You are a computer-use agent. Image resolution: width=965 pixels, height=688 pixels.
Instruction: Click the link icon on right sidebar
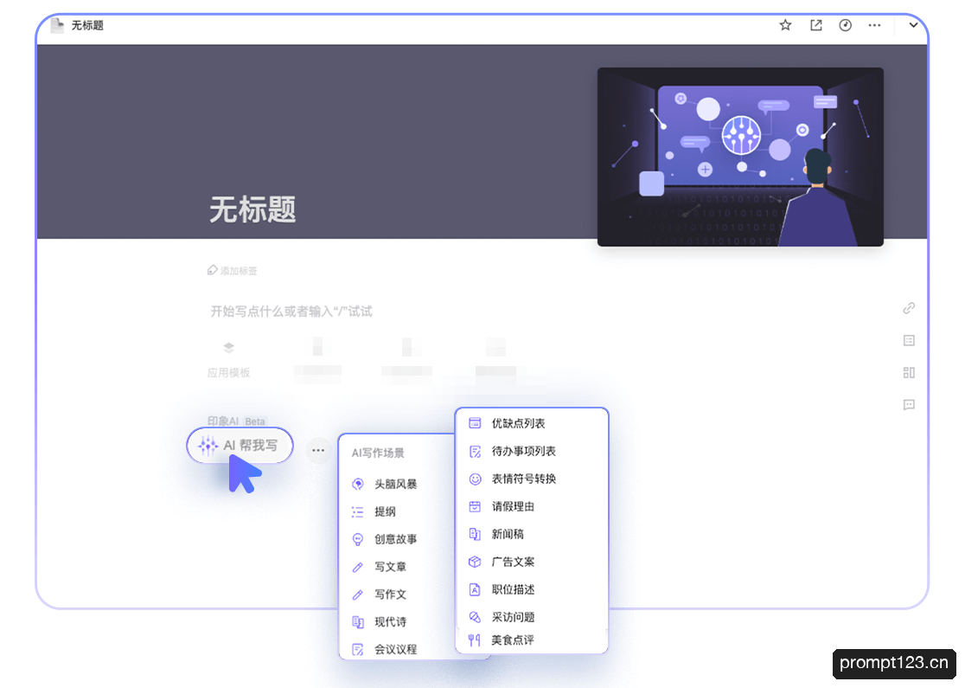(909, 308)
